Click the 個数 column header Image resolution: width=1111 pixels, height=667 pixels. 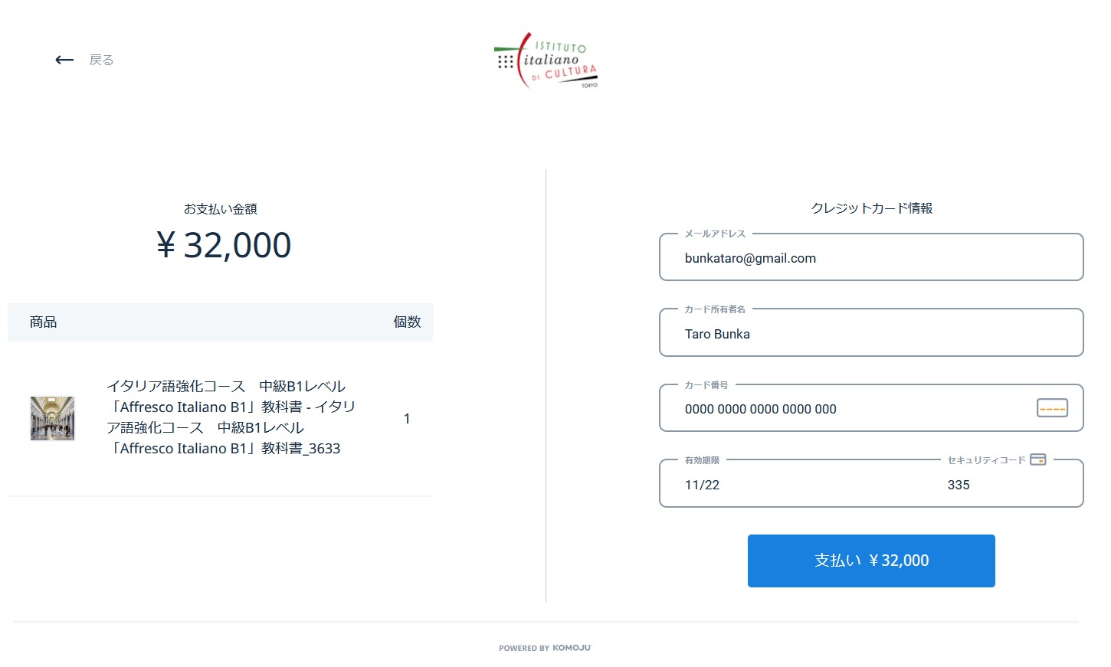click(x=407, y=322)
